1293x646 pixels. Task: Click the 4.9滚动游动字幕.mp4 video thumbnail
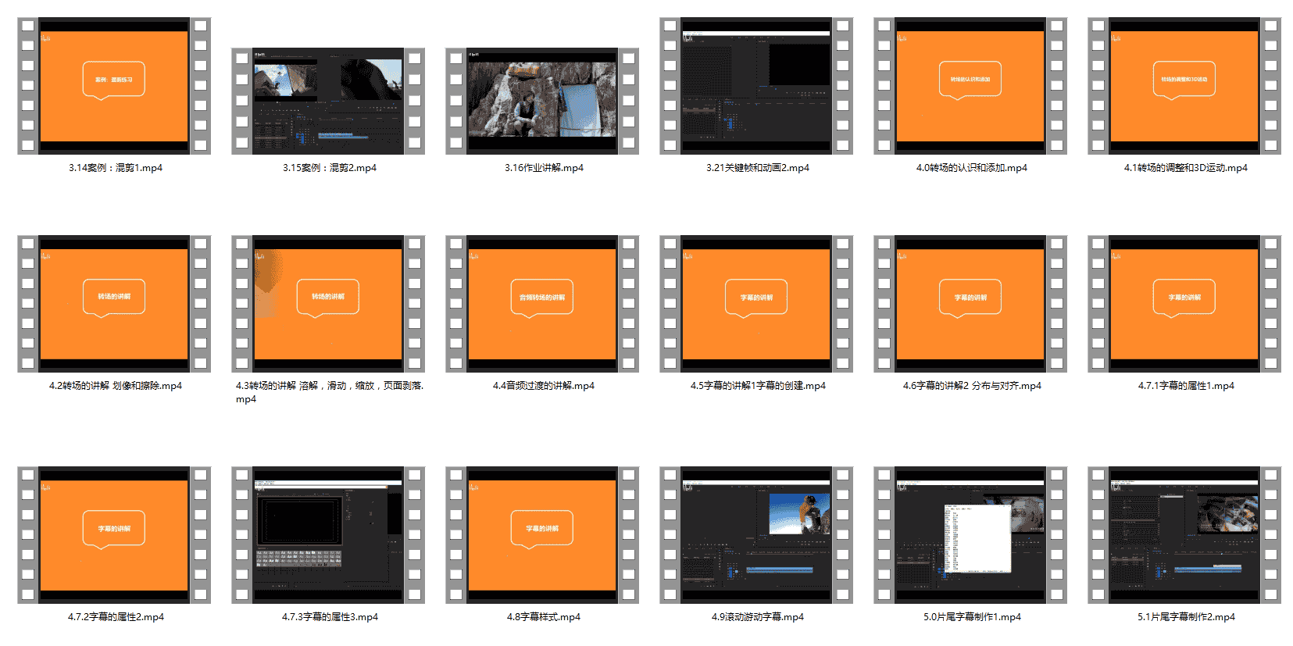tap(756, 535)
